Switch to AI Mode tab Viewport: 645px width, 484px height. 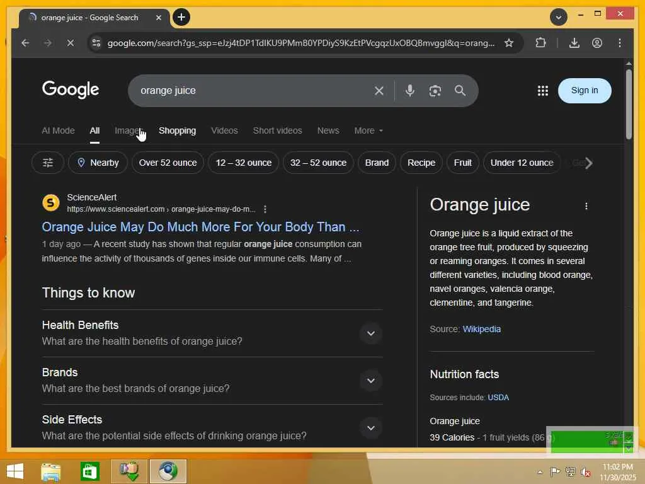pos(58,130)
